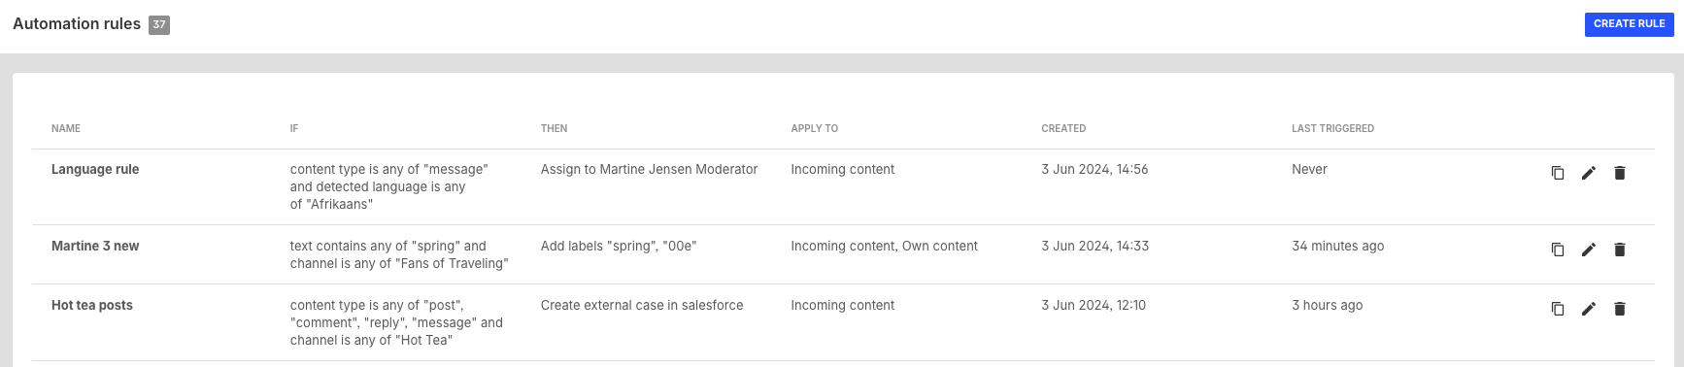Screen dimensions: 1684x367
Task: Delete the Martine 3 new rule
Action: 1620,250
